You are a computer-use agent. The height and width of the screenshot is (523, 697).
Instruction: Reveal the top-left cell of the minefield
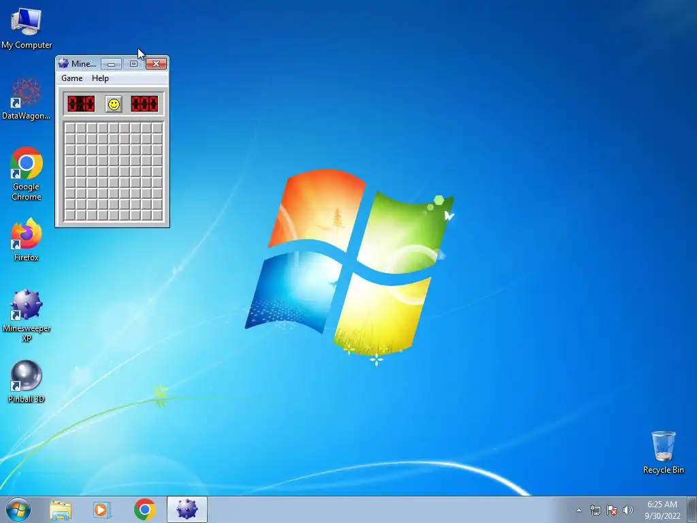[x=70, y=127]
